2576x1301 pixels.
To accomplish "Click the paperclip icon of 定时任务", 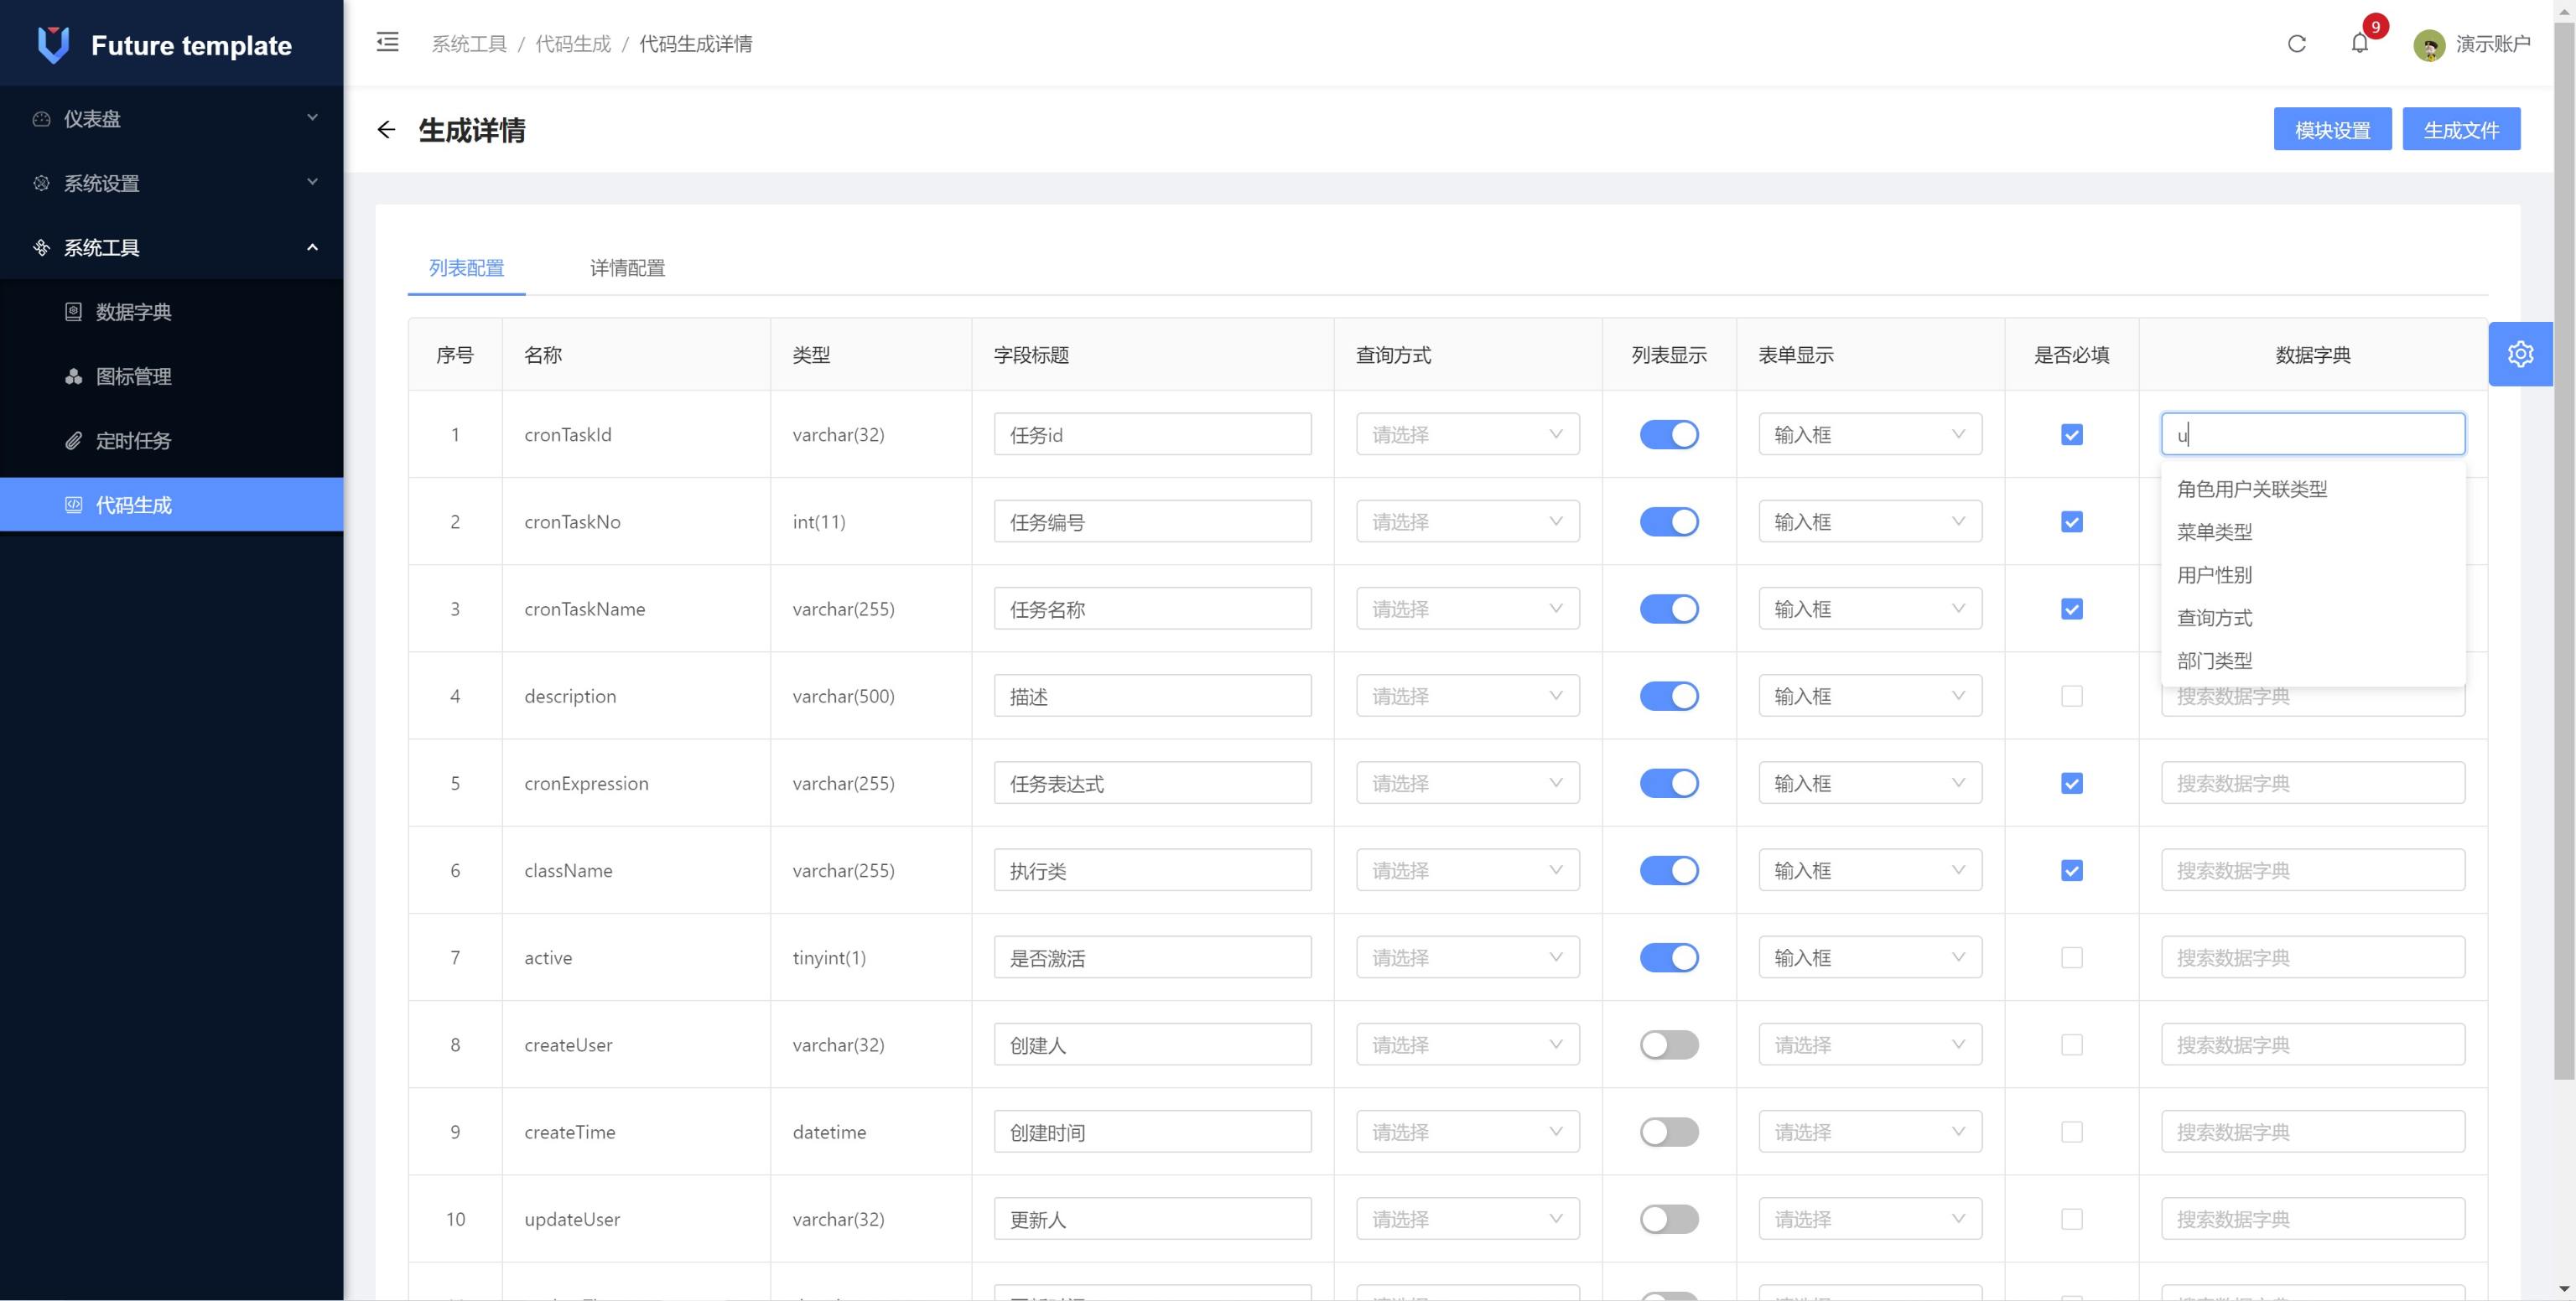I will point(73,440).
